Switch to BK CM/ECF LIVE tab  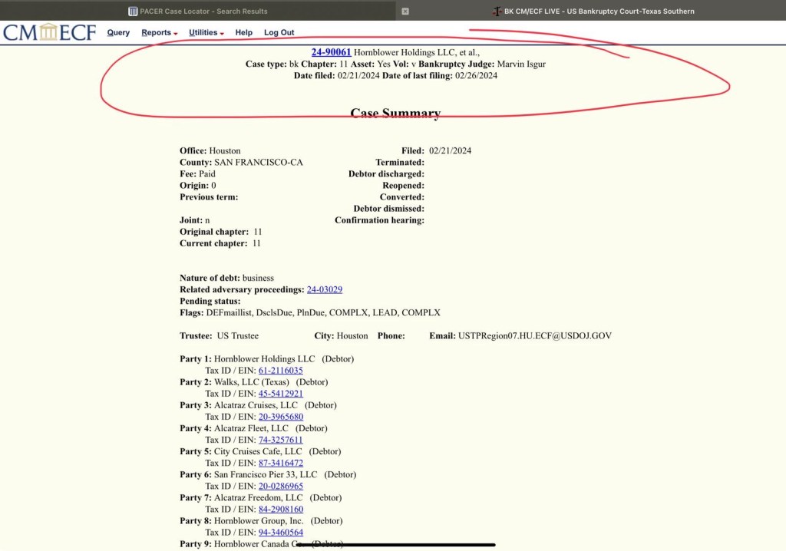(x=593, y=12)
